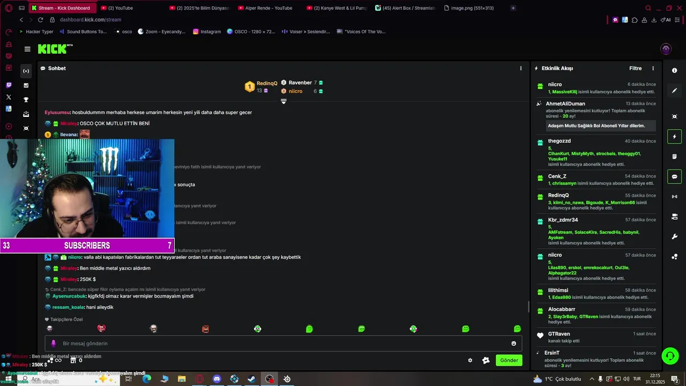Click 'Alocabbarr' activity entry name
Screen dimensions: 686x386
click(x=561, y=309)
